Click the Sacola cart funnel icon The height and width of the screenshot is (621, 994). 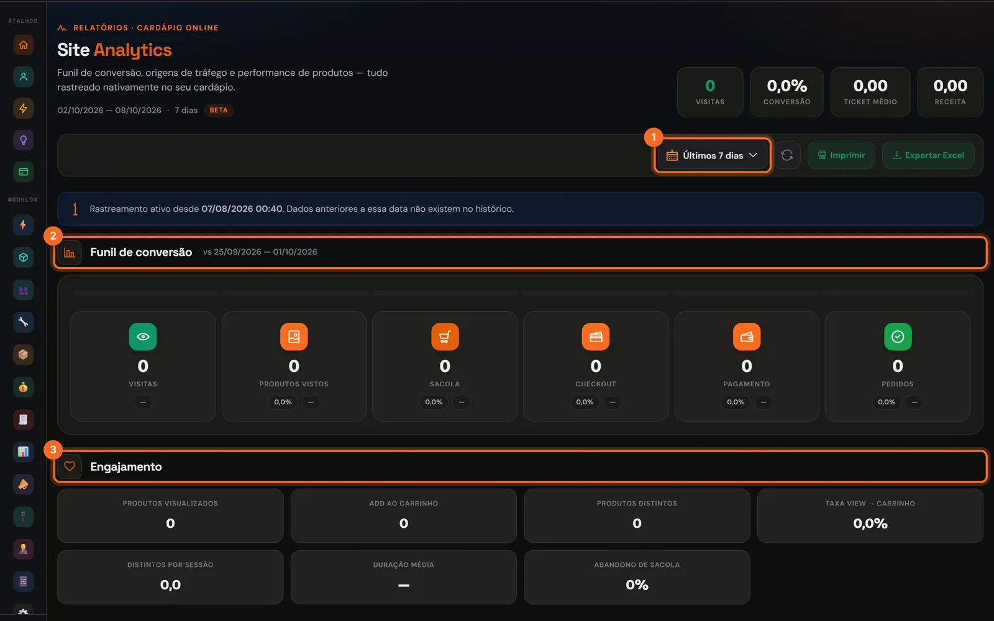(445, 337)
